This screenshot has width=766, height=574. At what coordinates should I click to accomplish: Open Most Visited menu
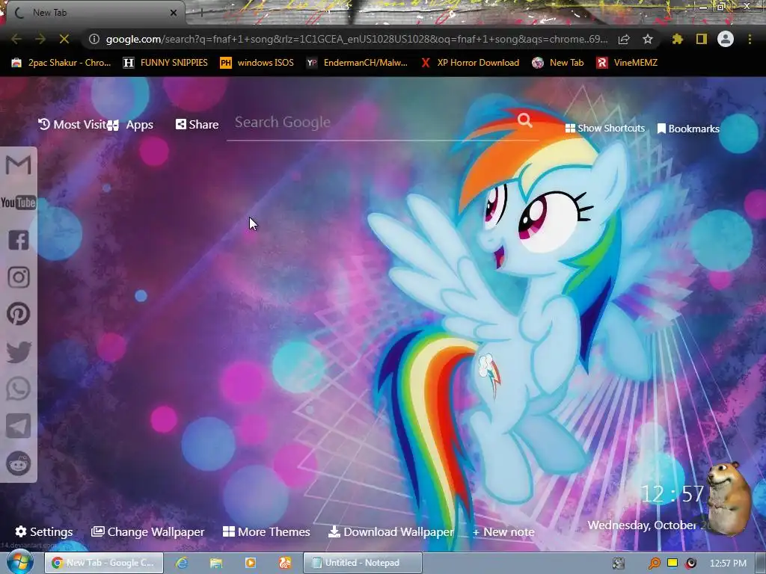tap(73, 125)
